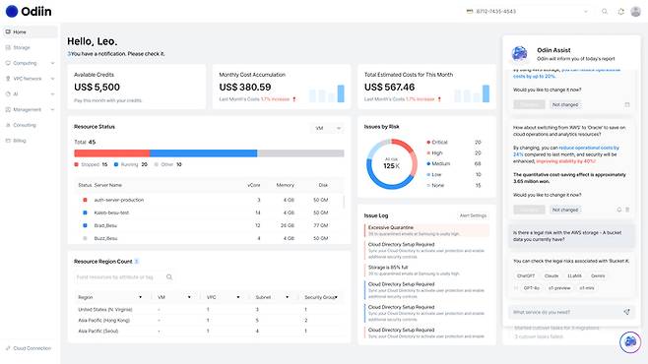Click United States (N. Virginia) region row
648x364 pixels.
(209, 309)
